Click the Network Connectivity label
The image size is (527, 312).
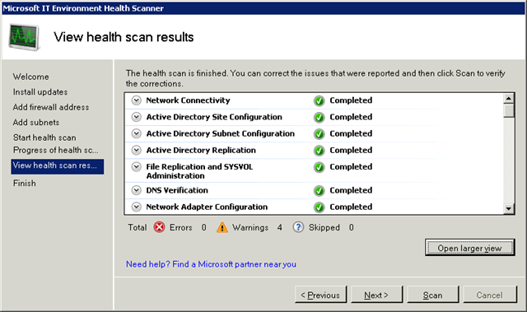point(189,100)
